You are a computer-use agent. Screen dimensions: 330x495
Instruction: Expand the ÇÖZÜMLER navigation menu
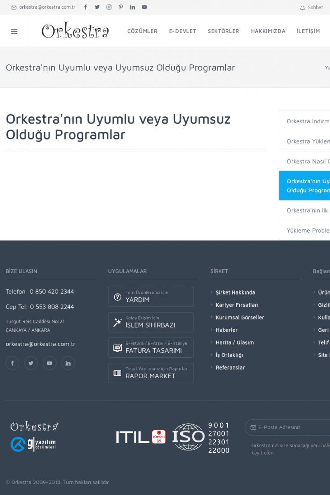click(142, 31)
